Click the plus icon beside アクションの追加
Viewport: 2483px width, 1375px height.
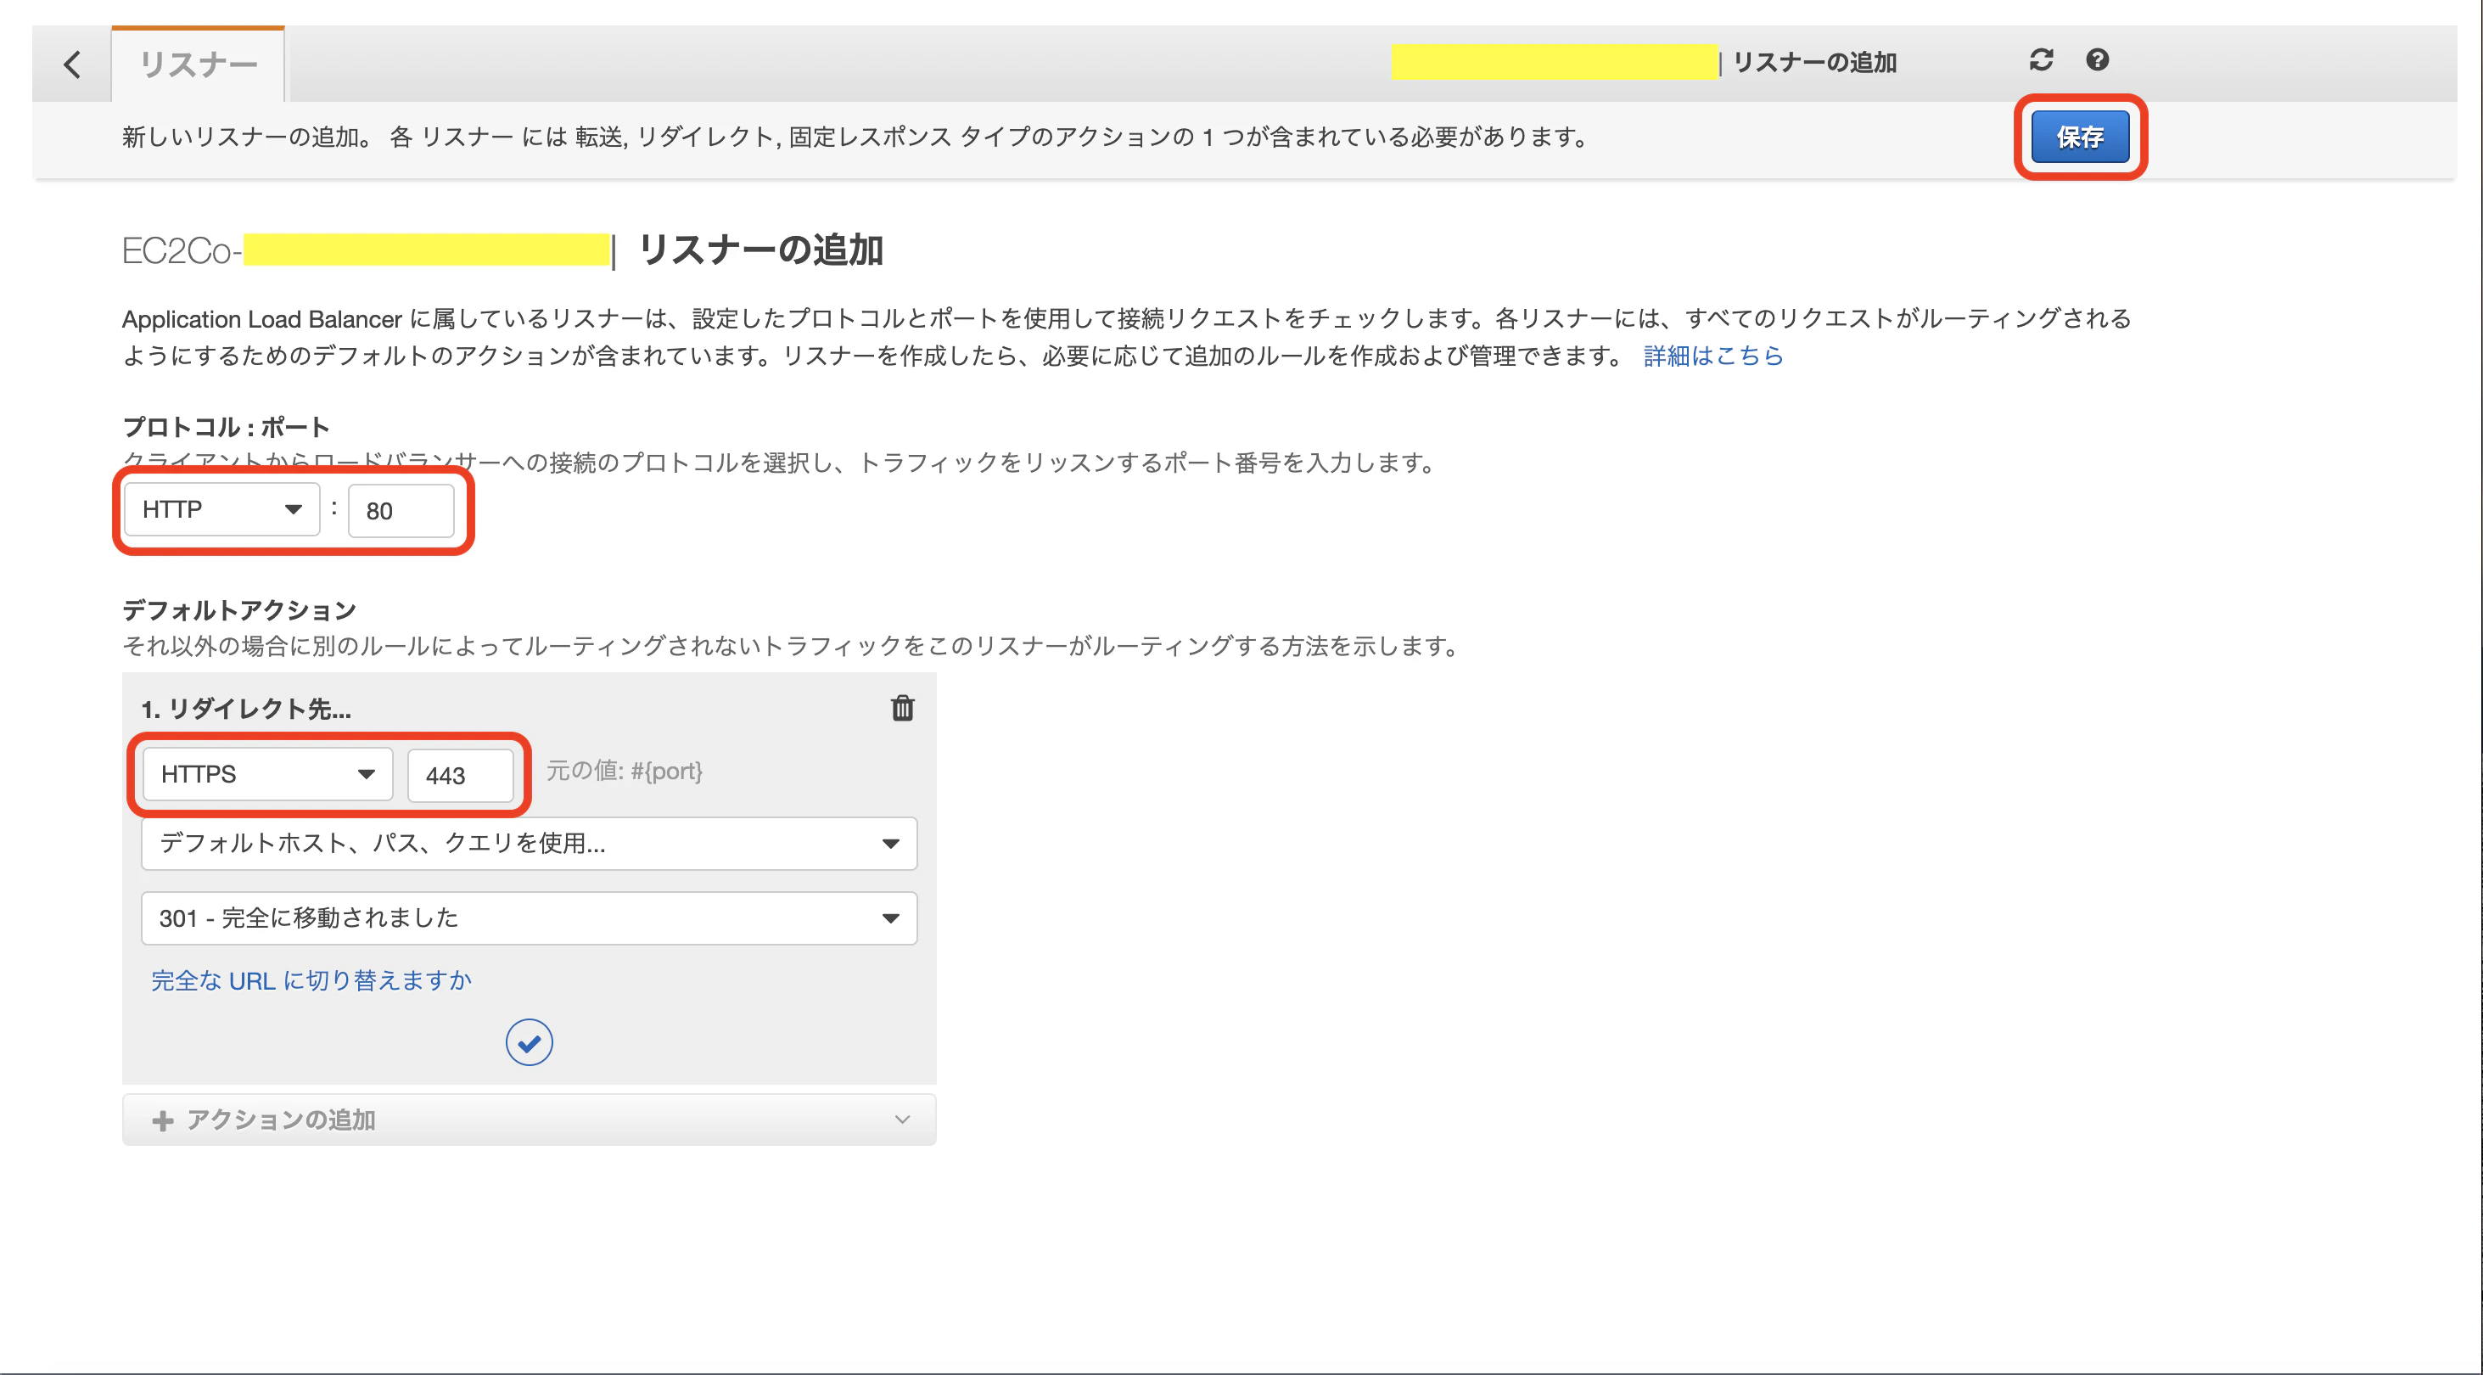coord(163,1120)
